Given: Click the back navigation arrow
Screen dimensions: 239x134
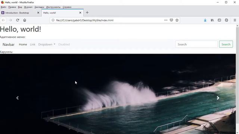Looking at the screenshot, I should [3, 20].
